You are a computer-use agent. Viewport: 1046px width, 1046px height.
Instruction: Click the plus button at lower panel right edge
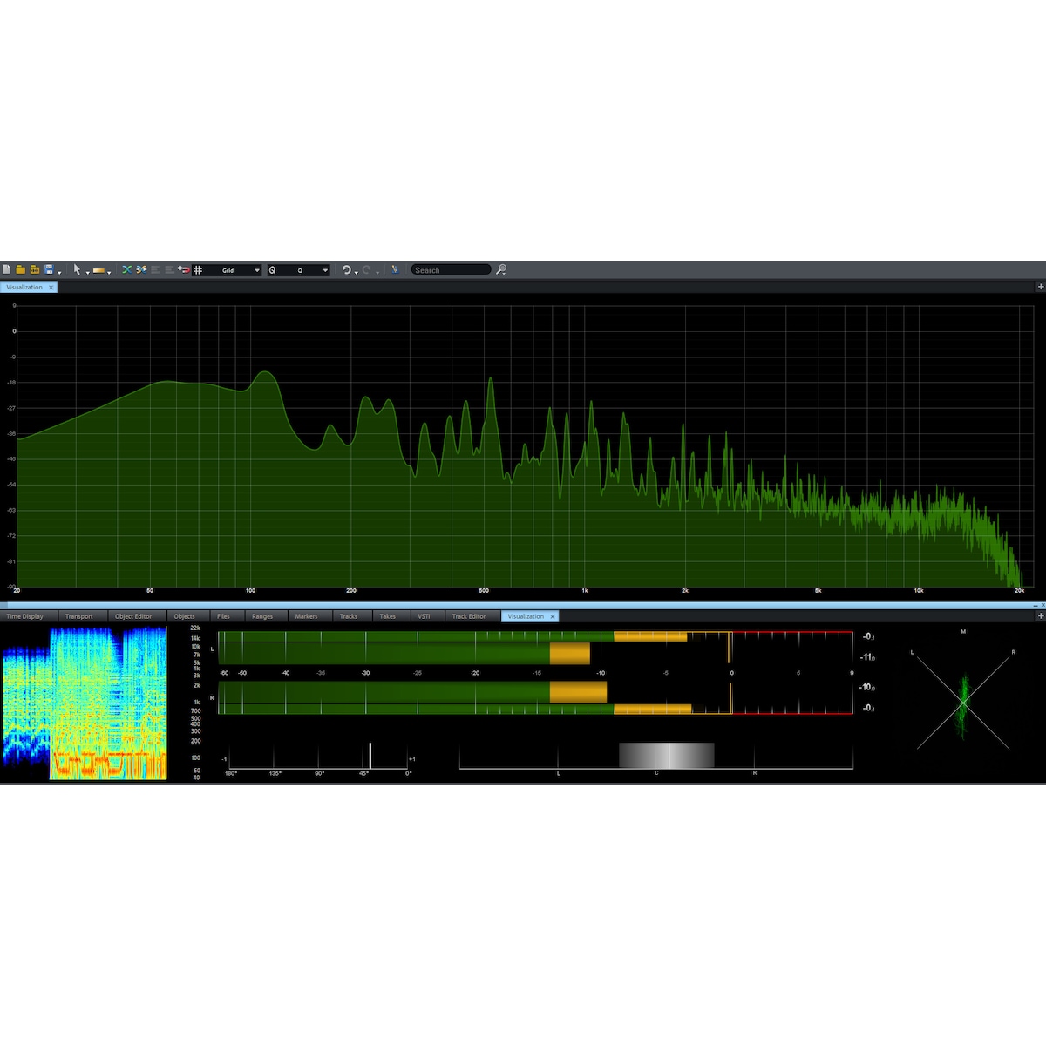pos(1040,616)
